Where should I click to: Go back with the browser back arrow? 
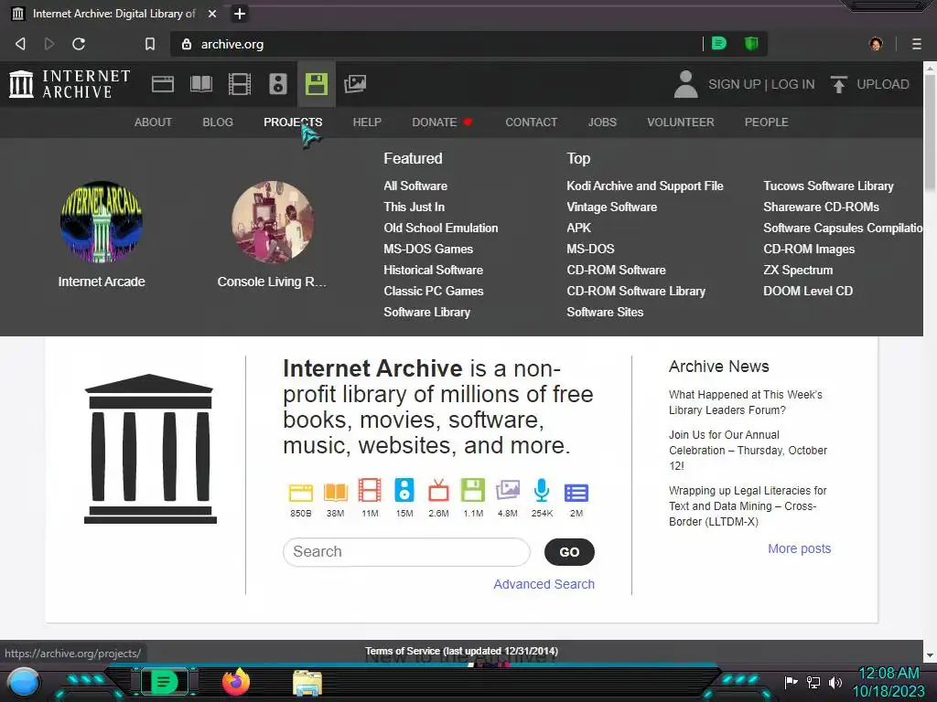(20, 44)
